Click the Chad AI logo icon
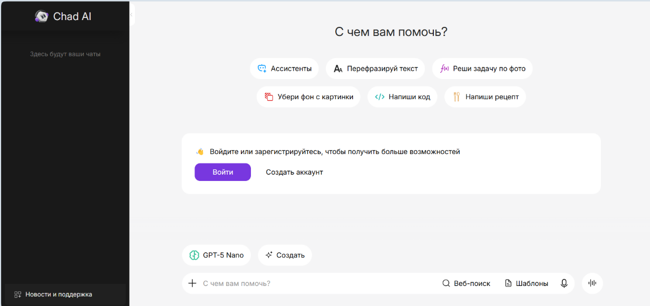650x306 pixels. (x=42, y=16)
